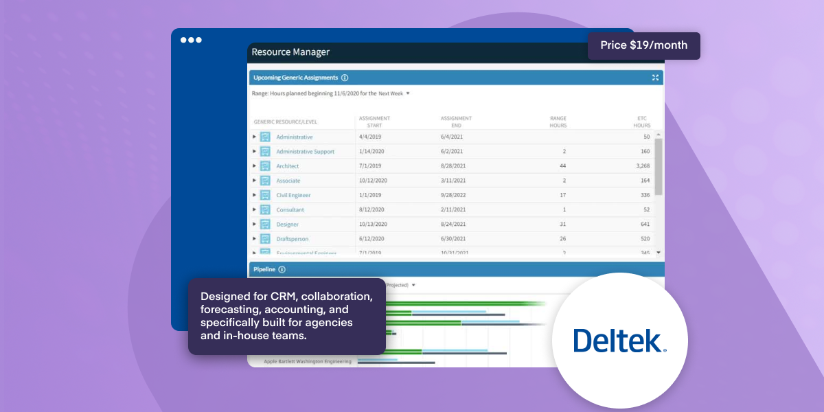Select end date 6/4/2021 cell
824x412 pixels.
point(452,137)
